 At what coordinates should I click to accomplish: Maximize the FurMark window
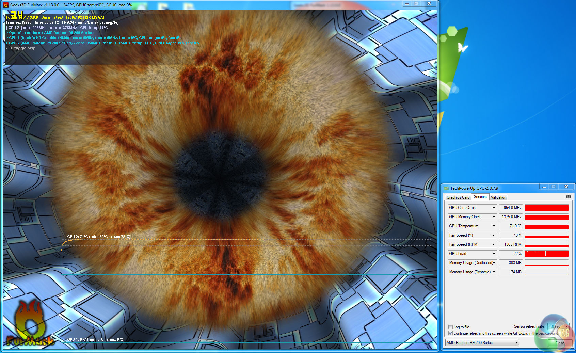coord(416,4)
